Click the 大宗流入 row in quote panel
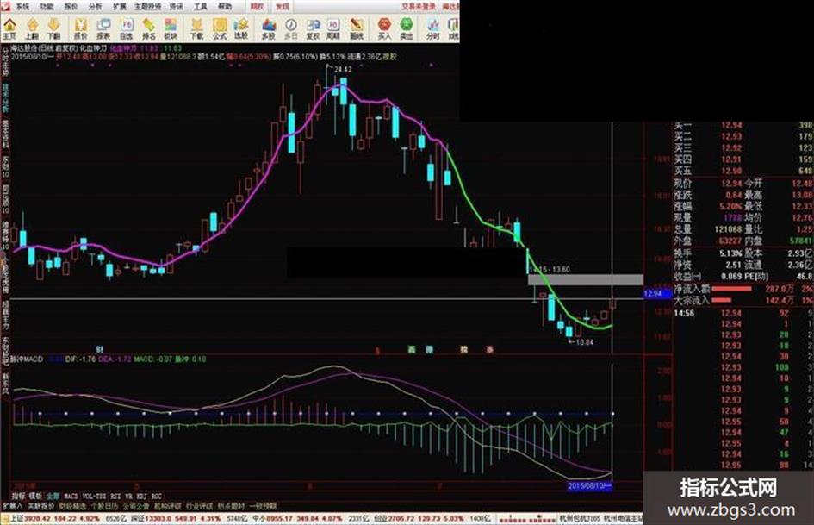Viewport: 814px width, 525px height. pyautogui.click(x=743, y=300)
